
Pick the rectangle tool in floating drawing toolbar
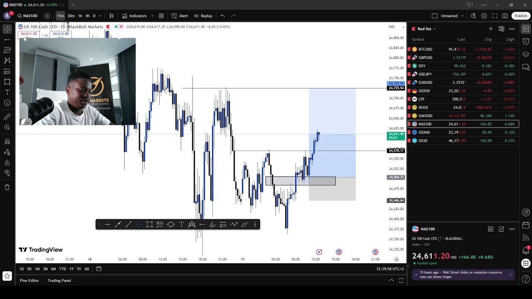coord(150,225)
